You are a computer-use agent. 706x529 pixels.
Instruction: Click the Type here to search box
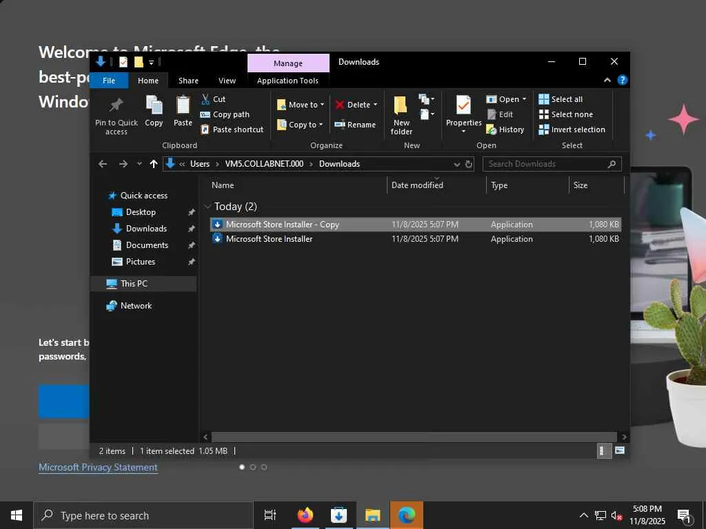point(143,515)
